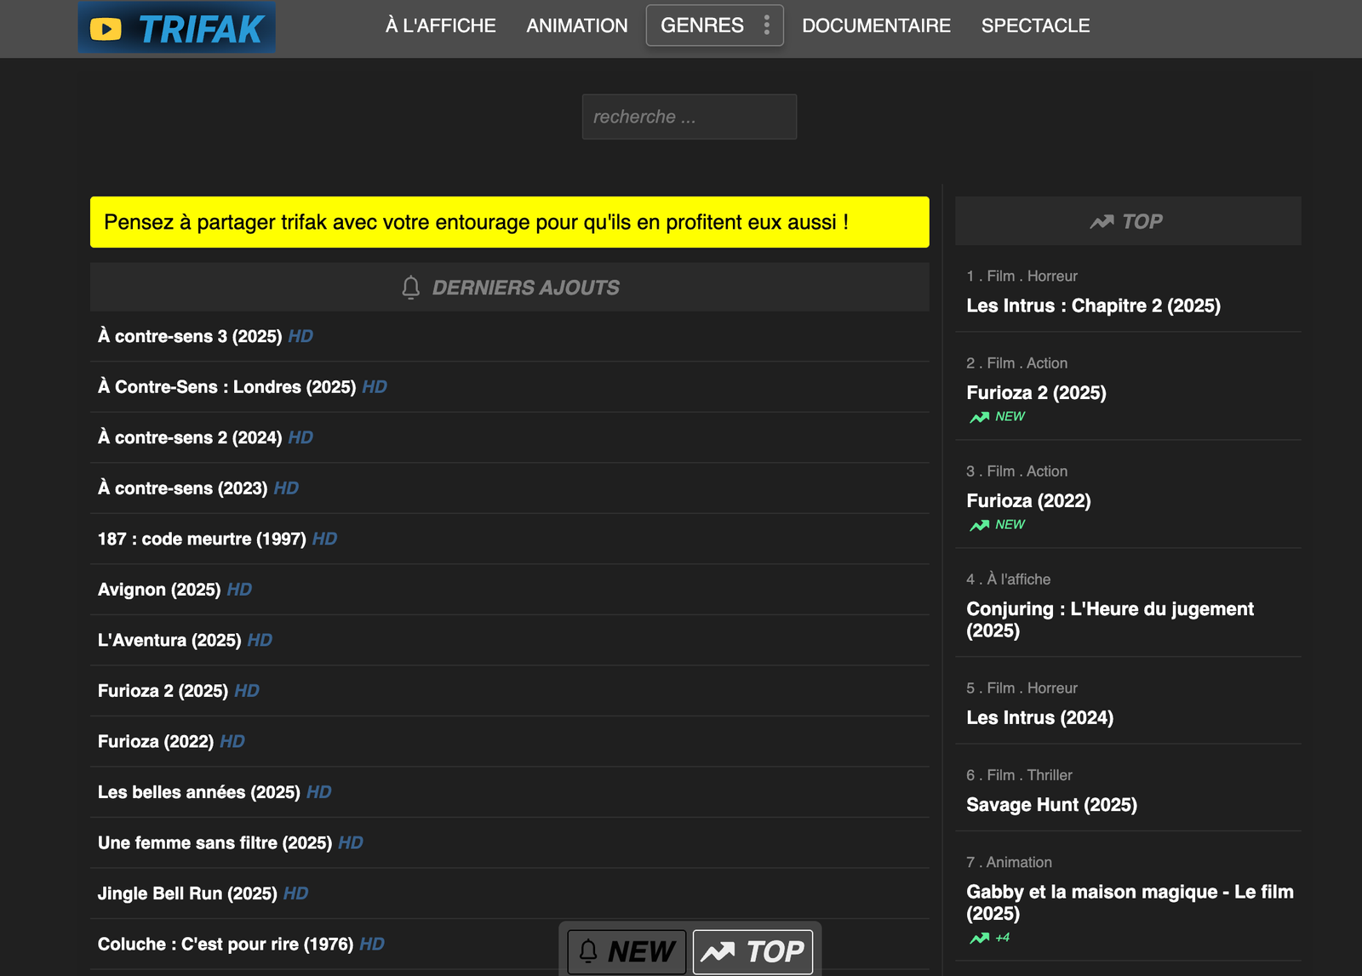Screen dimensions: 1362x976
Task: Click the green +4 trend icon under Gabby
Action: 980,938
